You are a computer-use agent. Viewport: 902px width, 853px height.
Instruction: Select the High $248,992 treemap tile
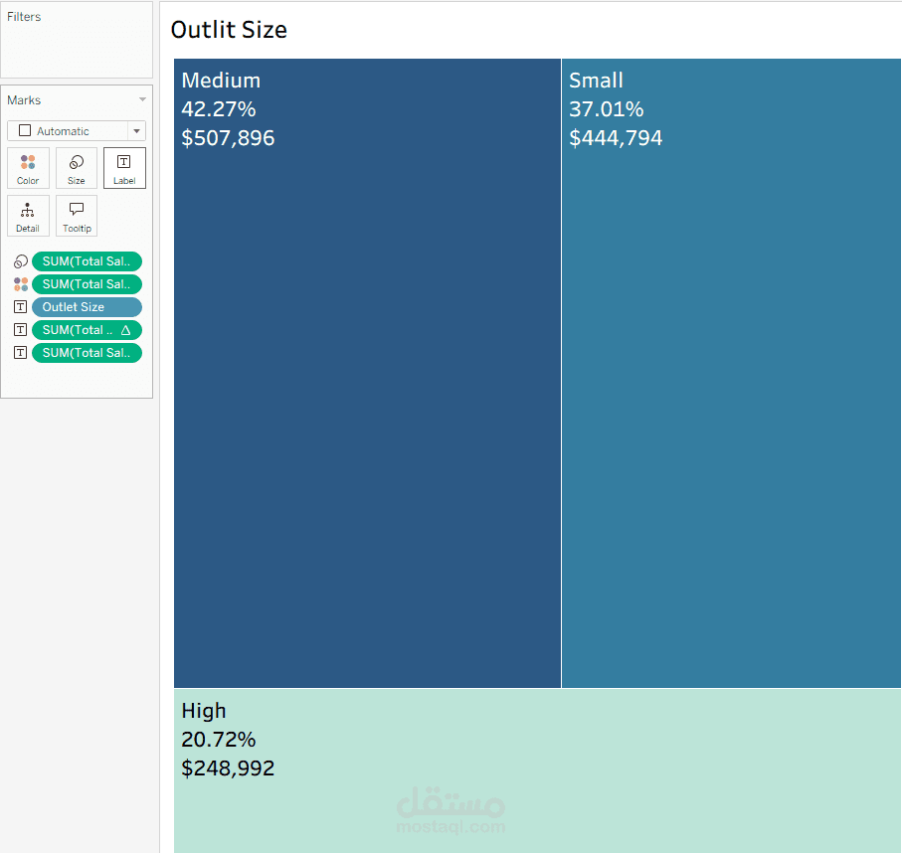click(x=537, y=770)
